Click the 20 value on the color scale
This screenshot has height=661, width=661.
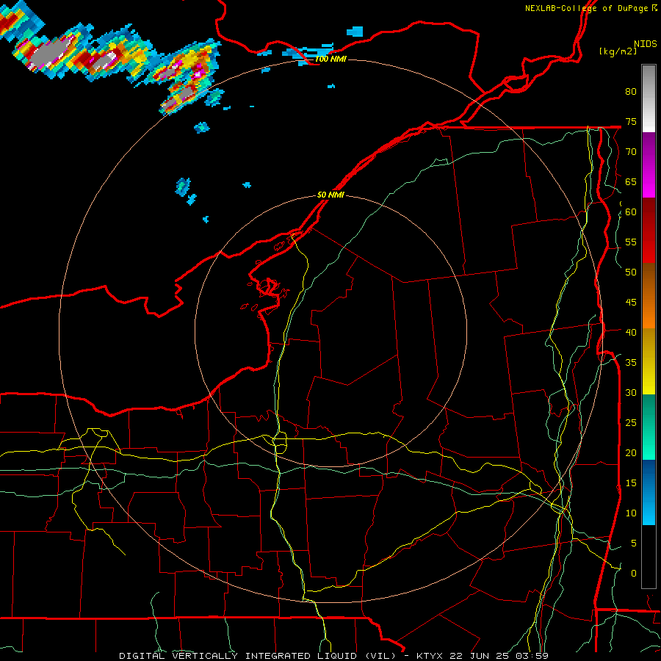[x=631, y=452]
